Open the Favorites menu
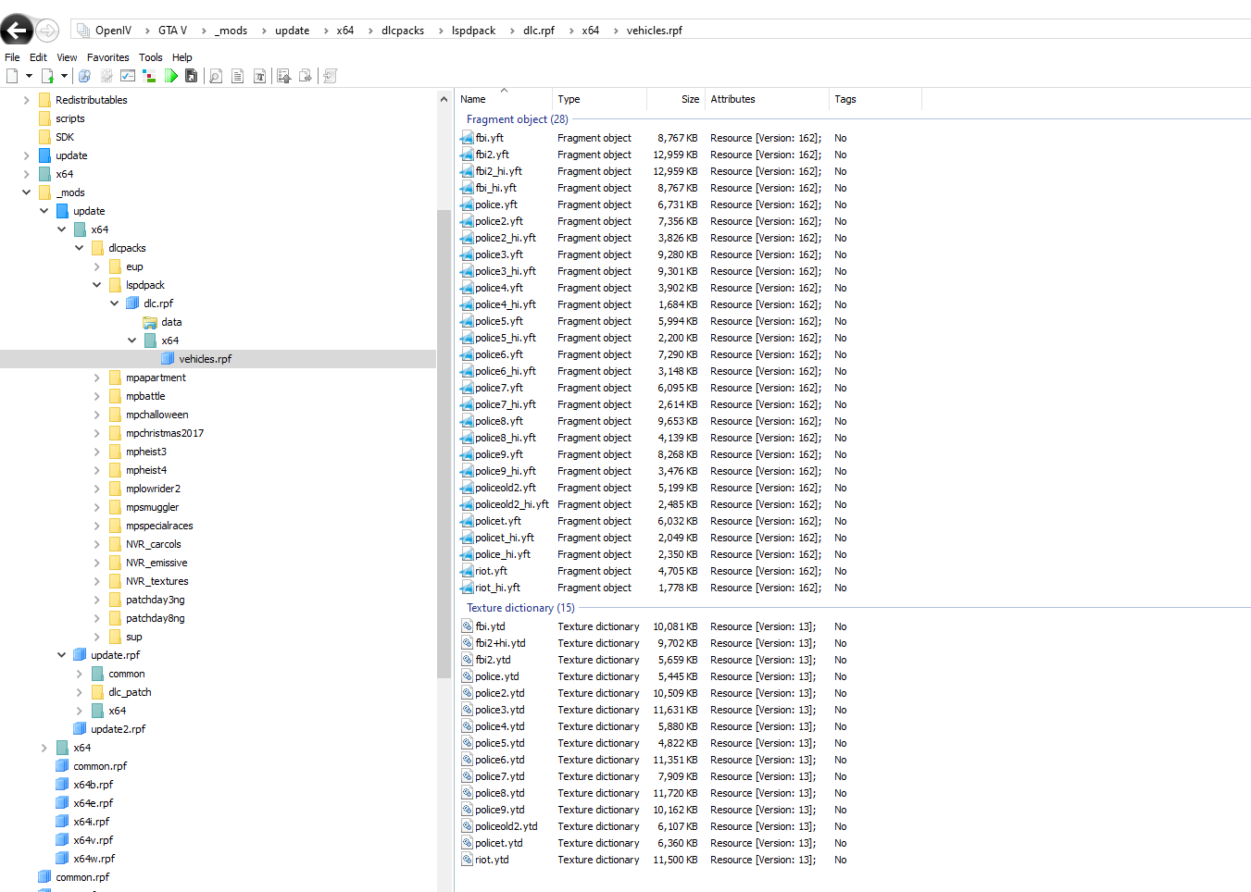 [108, 57]
